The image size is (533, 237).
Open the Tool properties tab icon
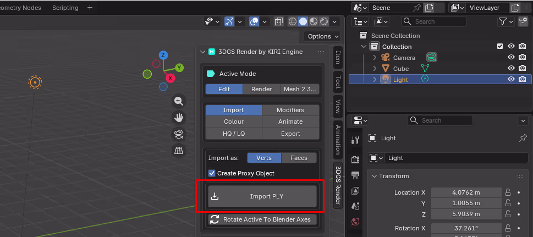pos(355,140)
